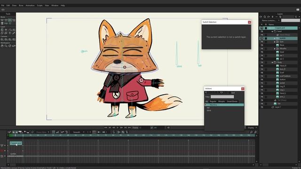Viewport: 301px width, 169px height.
Task: Open the Display quality dropdown
Action: (252, 128)
